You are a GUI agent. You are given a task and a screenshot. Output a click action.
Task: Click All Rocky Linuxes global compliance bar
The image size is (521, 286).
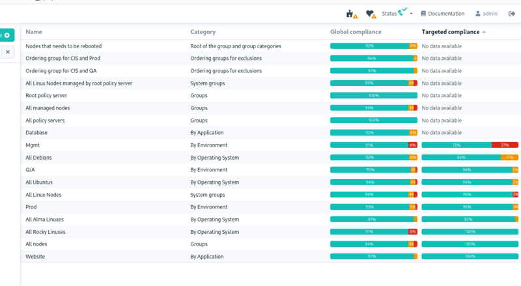[x=373, y=232]
